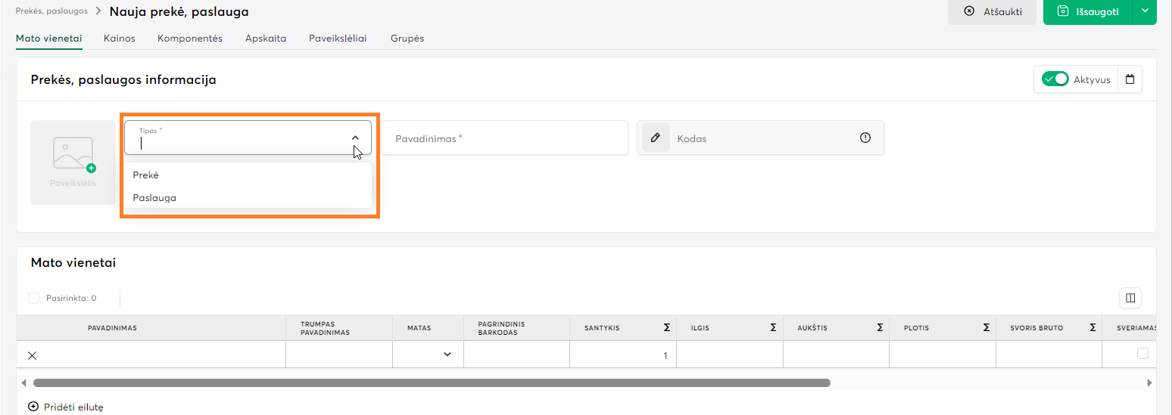Open the arrow menu next to Išsaugoti
This screenshot has width=1172, height=415.
[1145, 11]
